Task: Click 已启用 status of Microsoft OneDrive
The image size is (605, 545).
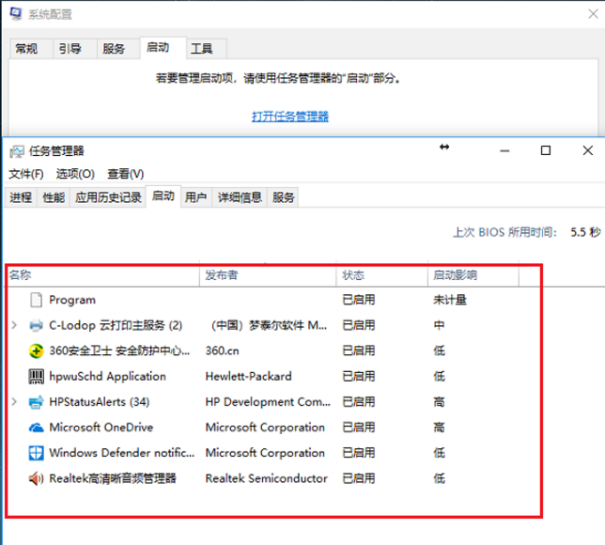Action: click(x=359, y=428)
